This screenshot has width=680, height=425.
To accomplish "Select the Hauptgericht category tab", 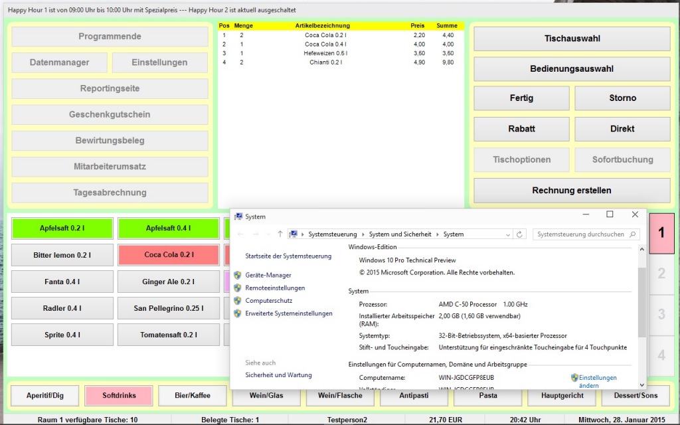I will point(562,396).
